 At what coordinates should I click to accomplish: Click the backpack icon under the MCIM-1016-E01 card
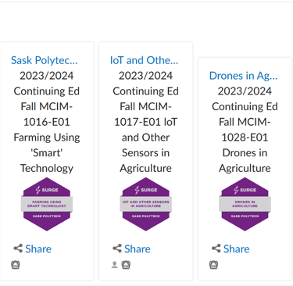pyautogui.click(x=16, y=265)
